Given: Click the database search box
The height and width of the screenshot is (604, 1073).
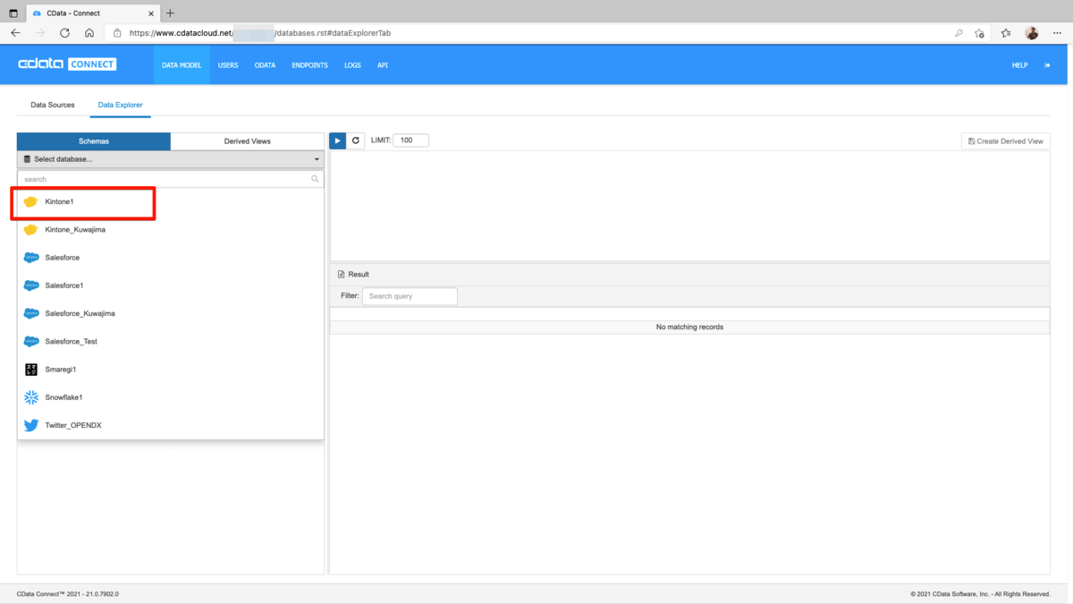Looking at the screenshot, I should pos(171,179).
